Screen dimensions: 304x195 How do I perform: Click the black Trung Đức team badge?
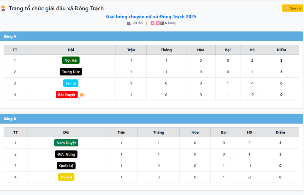[x=71, y=72]
